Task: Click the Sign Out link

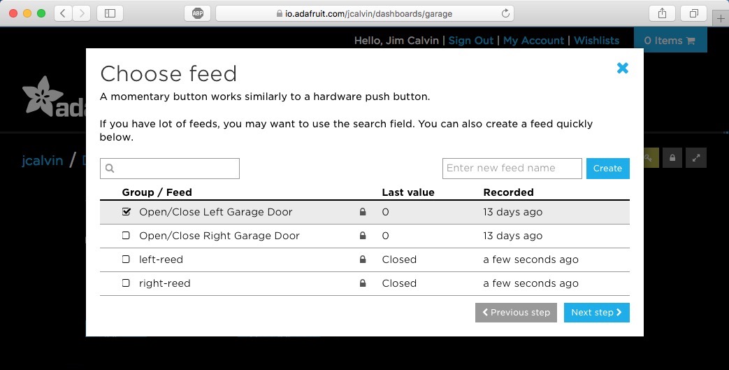Action: pyautogui.click(x=470, y=41)
